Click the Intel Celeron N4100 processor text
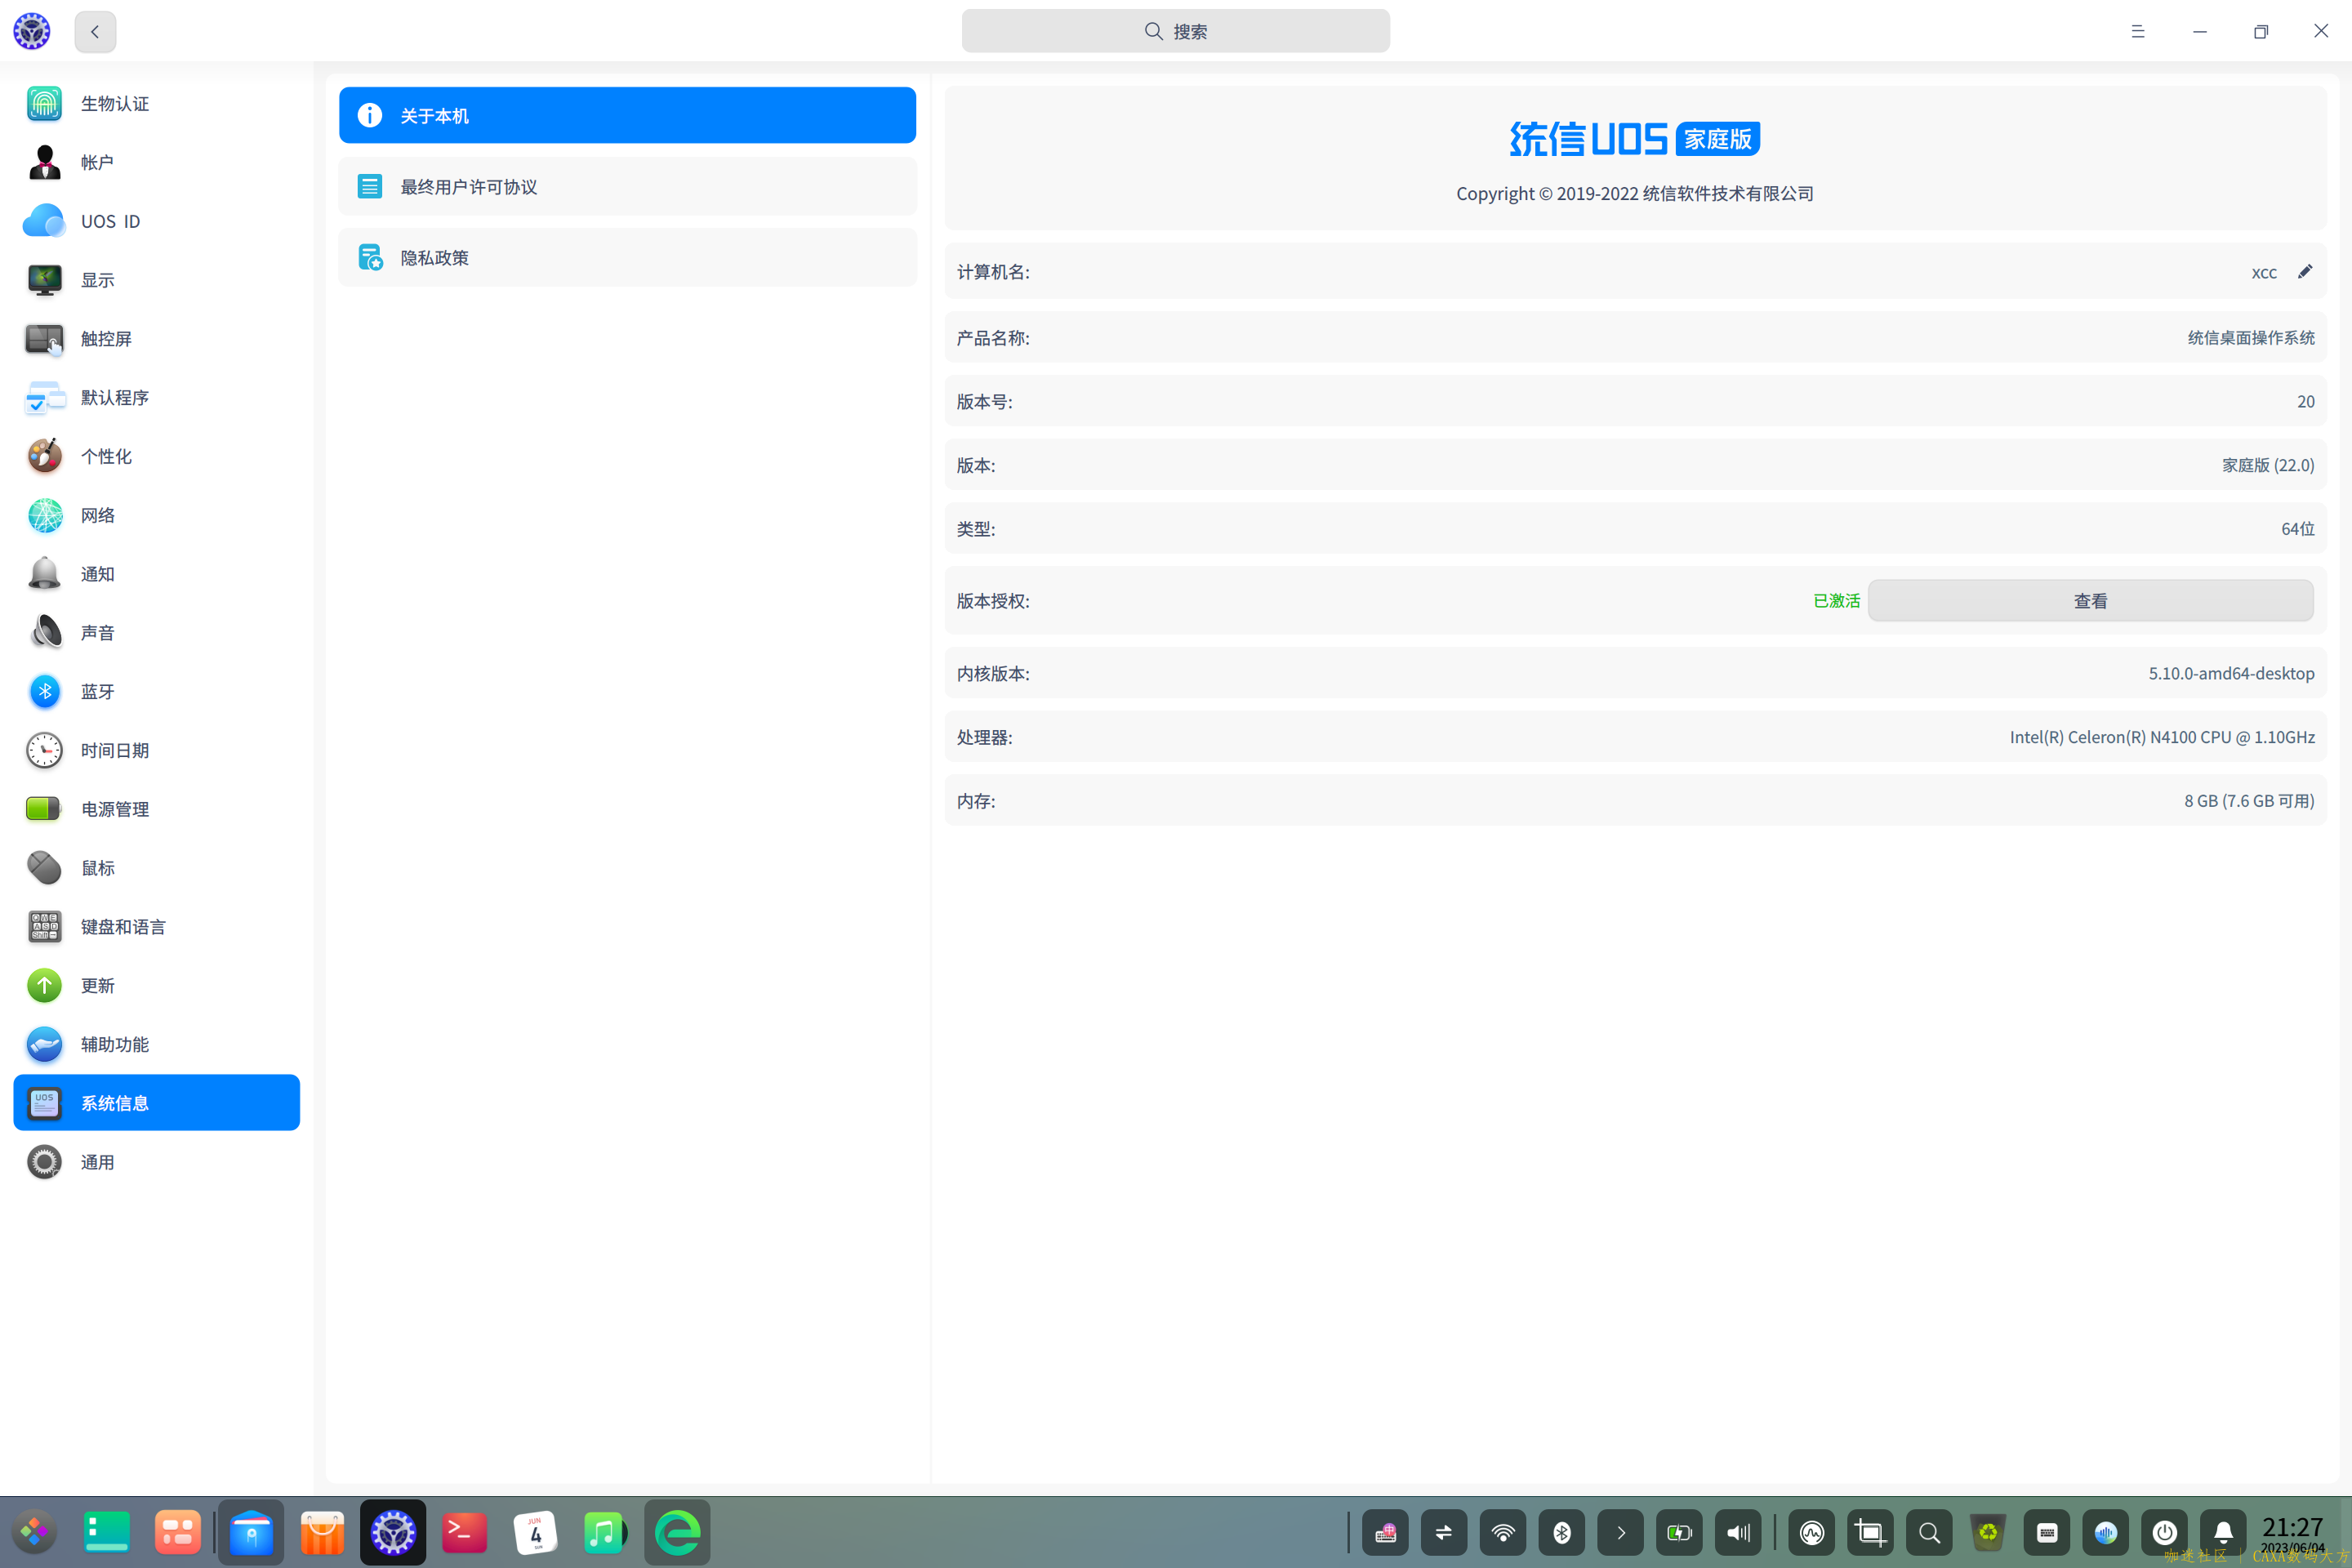 click(x=2162, y=737)
